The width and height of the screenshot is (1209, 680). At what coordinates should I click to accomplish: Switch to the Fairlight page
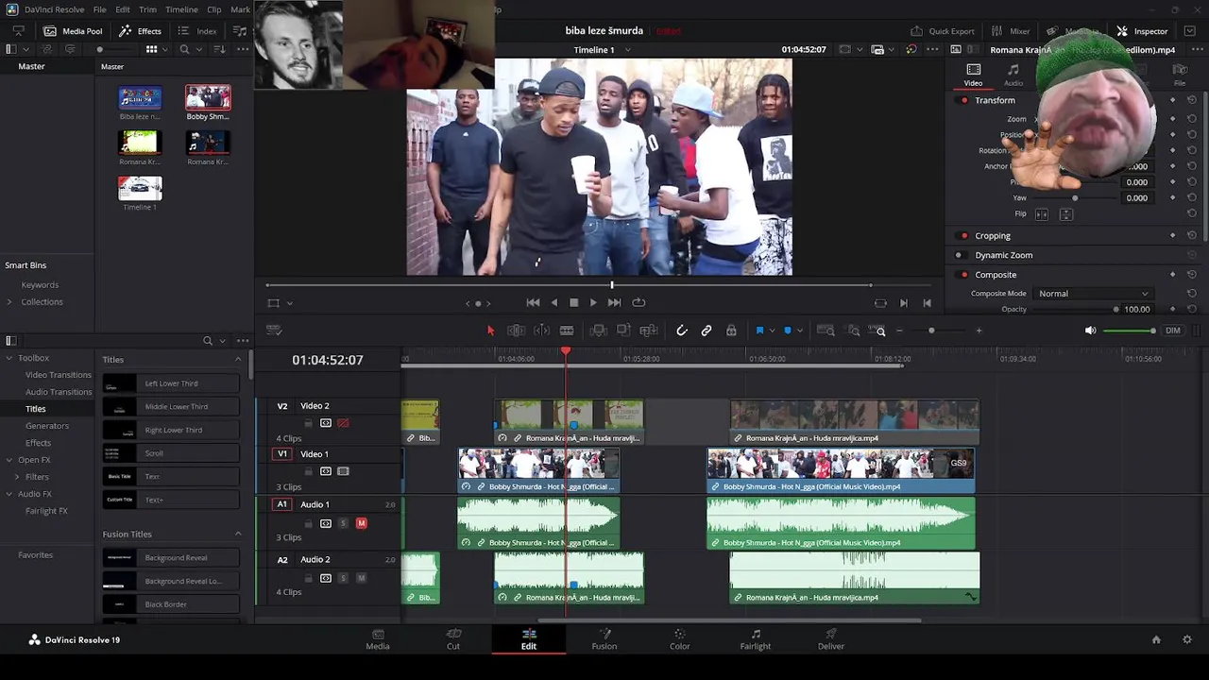(756, 639)
